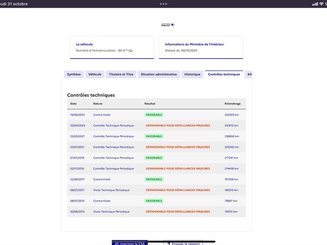Click the date 22/08/2017

tap(77, 179)
